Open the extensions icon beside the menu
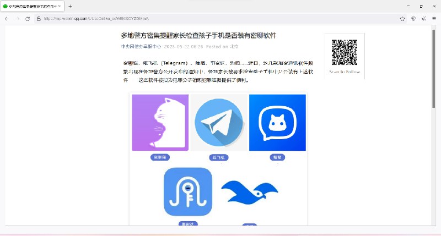This screenshot has height=236, width=441. tap(423, 19)
